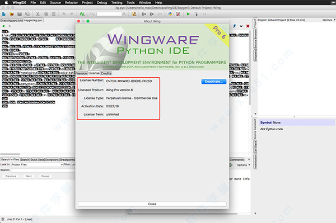Open the Project menu
The width and height of the screenshot is (336, 223).
coord(87,3)
